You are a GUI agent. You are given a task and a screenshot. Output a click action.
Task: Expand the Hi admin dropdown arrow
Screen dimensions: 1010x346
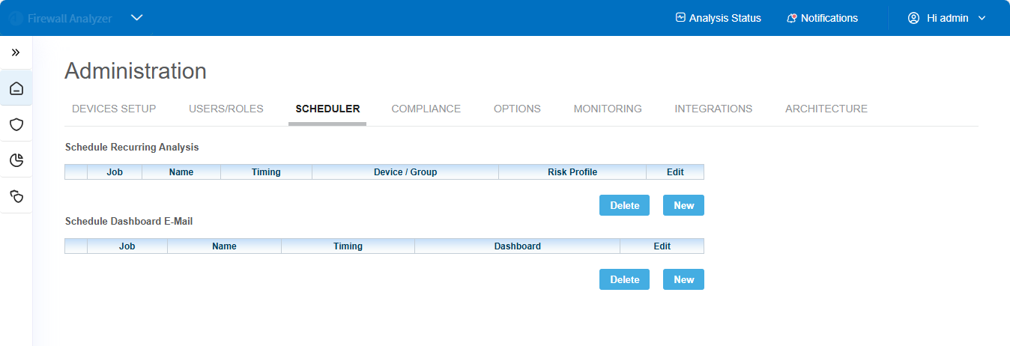tap(982, 18)
